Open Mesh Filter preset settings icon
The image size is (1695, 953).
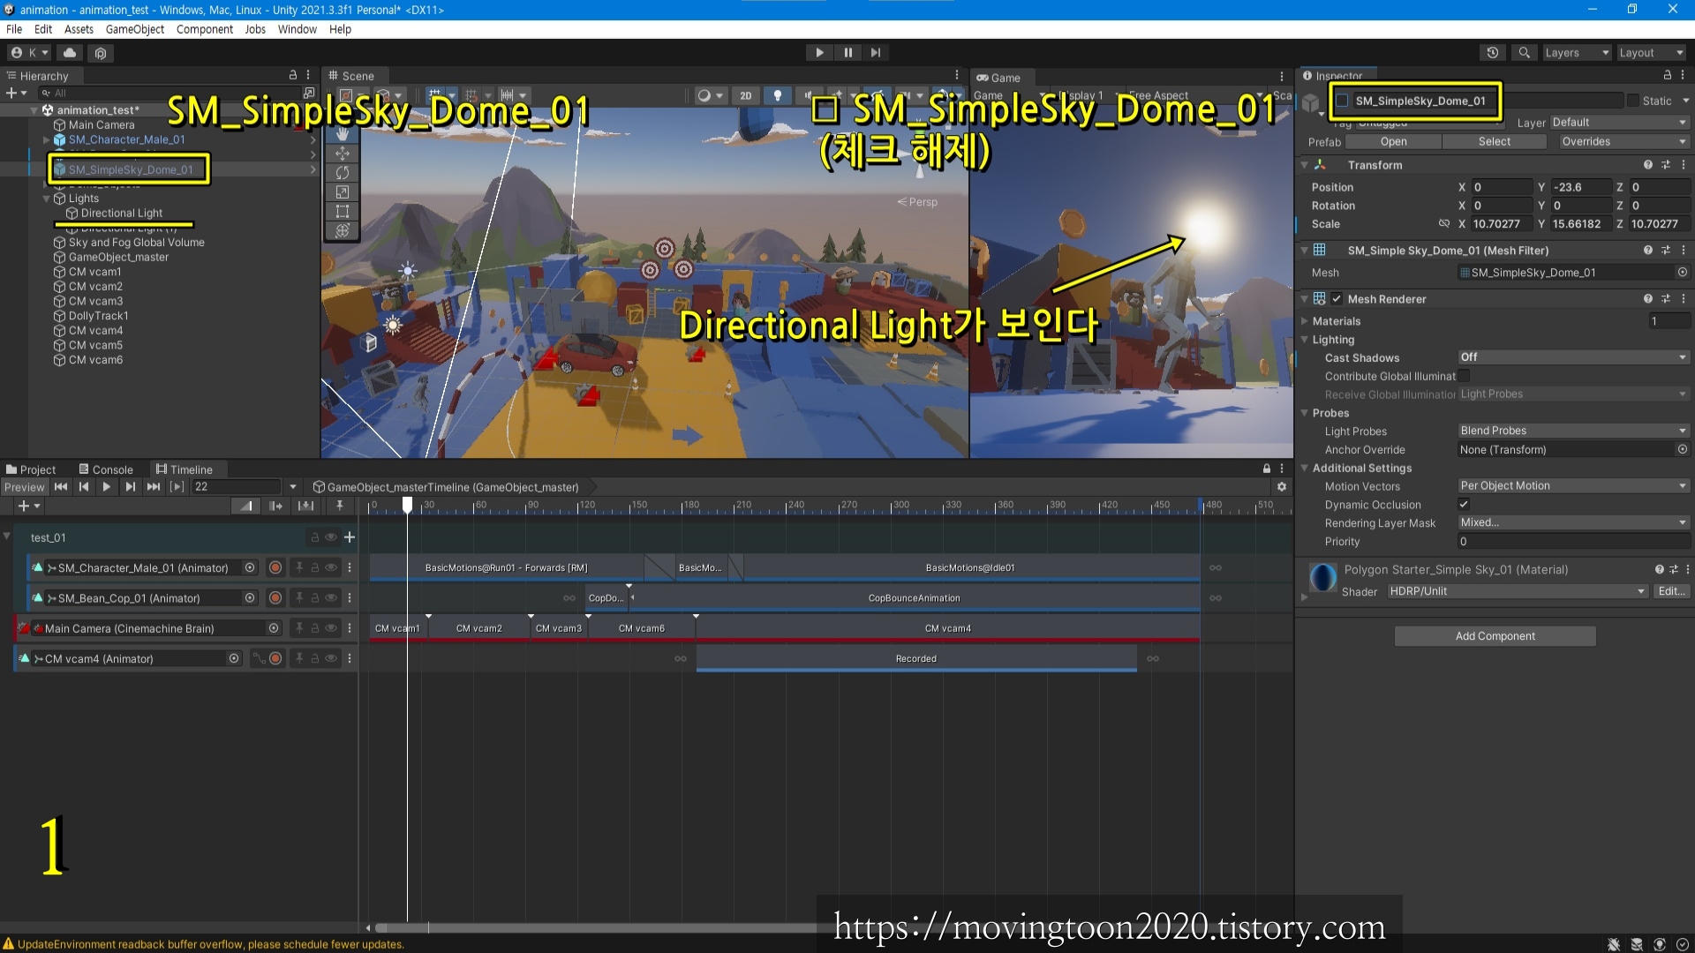tap(1666, 251)
